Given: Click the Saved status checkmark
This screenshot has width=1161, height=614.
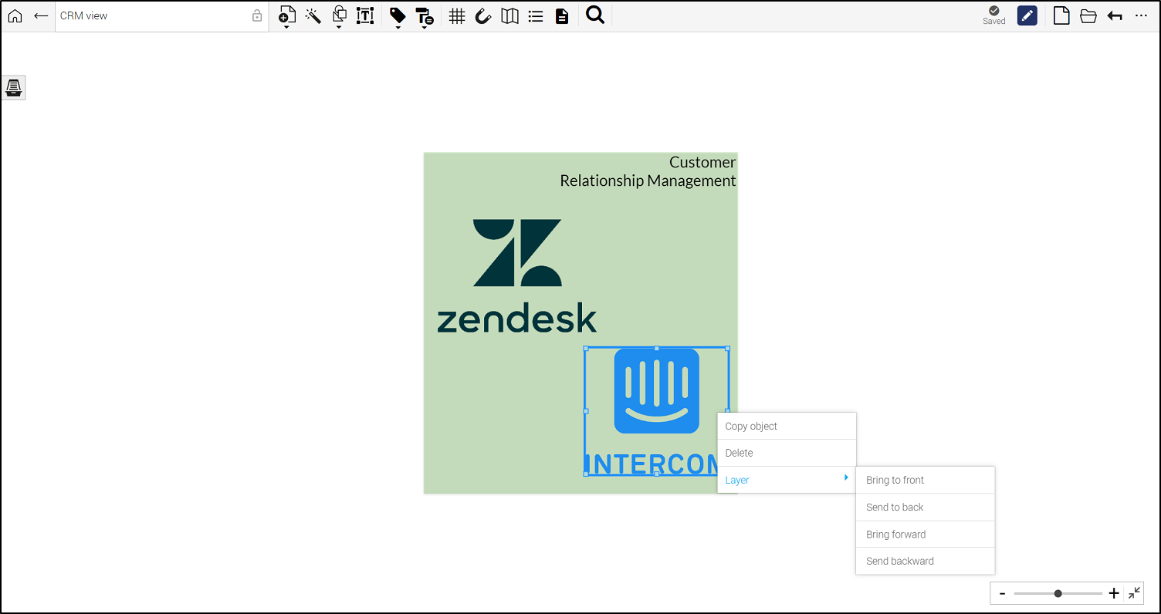Looking at the screenshot, I should [x=994, y=15].
